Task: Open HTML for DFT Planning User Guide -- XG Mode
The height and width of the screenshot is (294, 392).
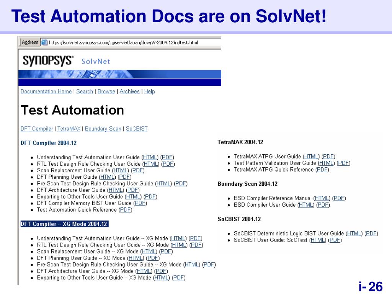Action: pyautogui.click(x=136, y=258)
